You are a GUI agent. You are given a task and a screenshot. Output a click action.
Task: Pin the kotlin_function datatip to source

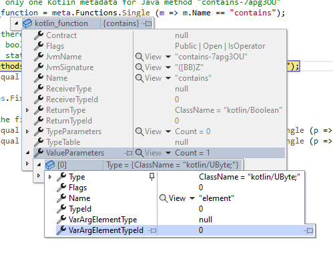point(147,23)
